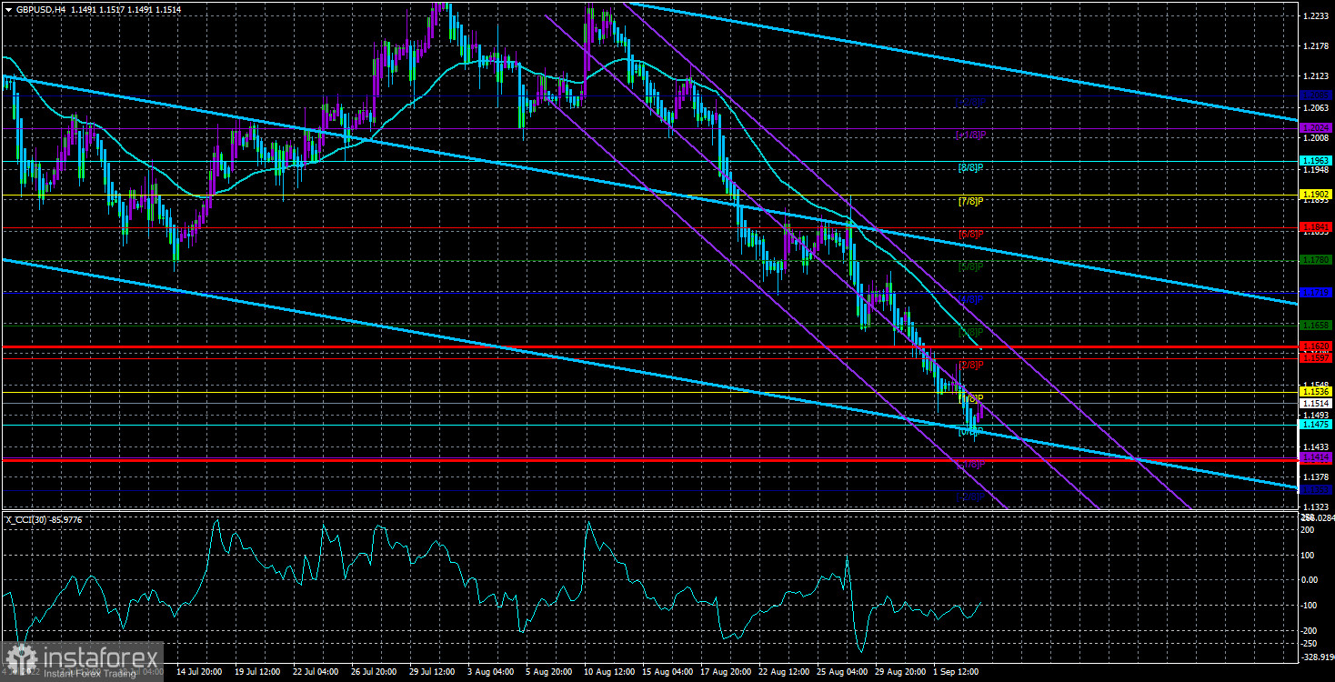Click the triangle arrow beside GBPUSD,H4 title

[x=8, y=8]
